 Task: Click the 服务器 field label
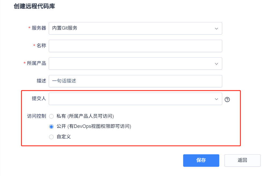coord(39,28)
